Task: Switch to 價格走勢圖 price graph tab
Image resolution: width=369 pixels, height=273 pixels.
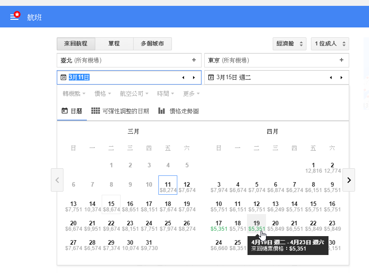Action: tap(179, 111)
